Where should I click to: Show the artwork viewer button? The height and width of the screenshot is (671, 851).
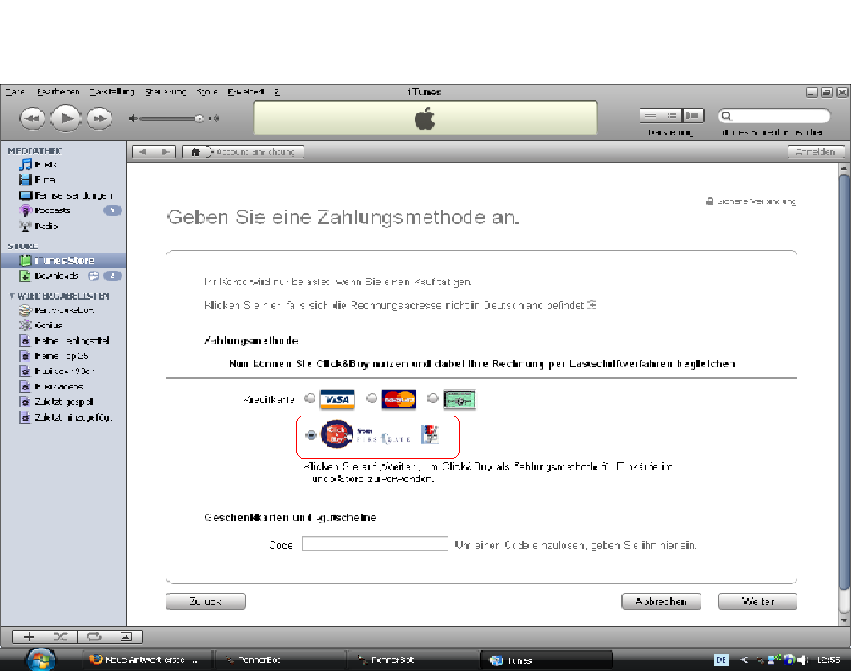126,637
